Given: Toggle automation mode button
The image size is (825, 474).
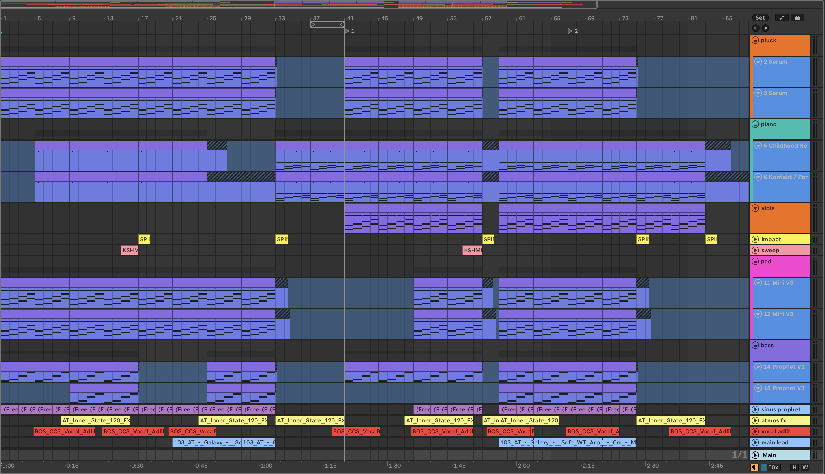Looking at the screenshot, I should point(782,18).
